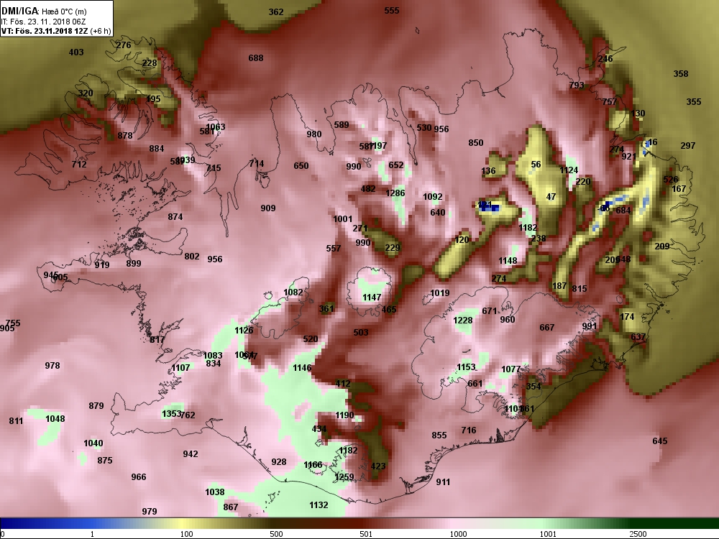
Task: Click the map value 47 in the yellow area
Action: pyautogui.click(x=551, y=197)
